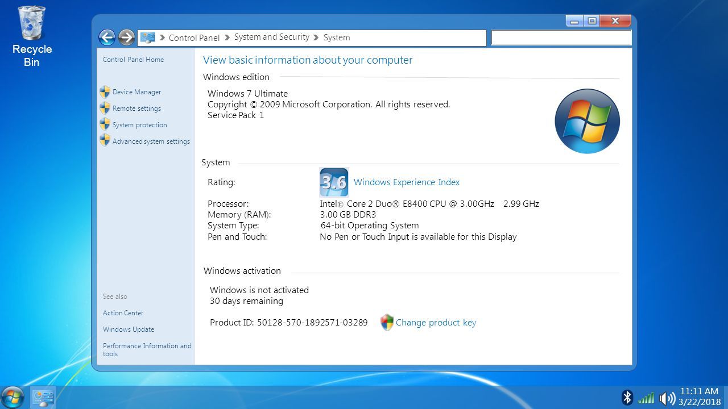Minimize the System window
Screen dimensions: 728x409
coord(574,21)
